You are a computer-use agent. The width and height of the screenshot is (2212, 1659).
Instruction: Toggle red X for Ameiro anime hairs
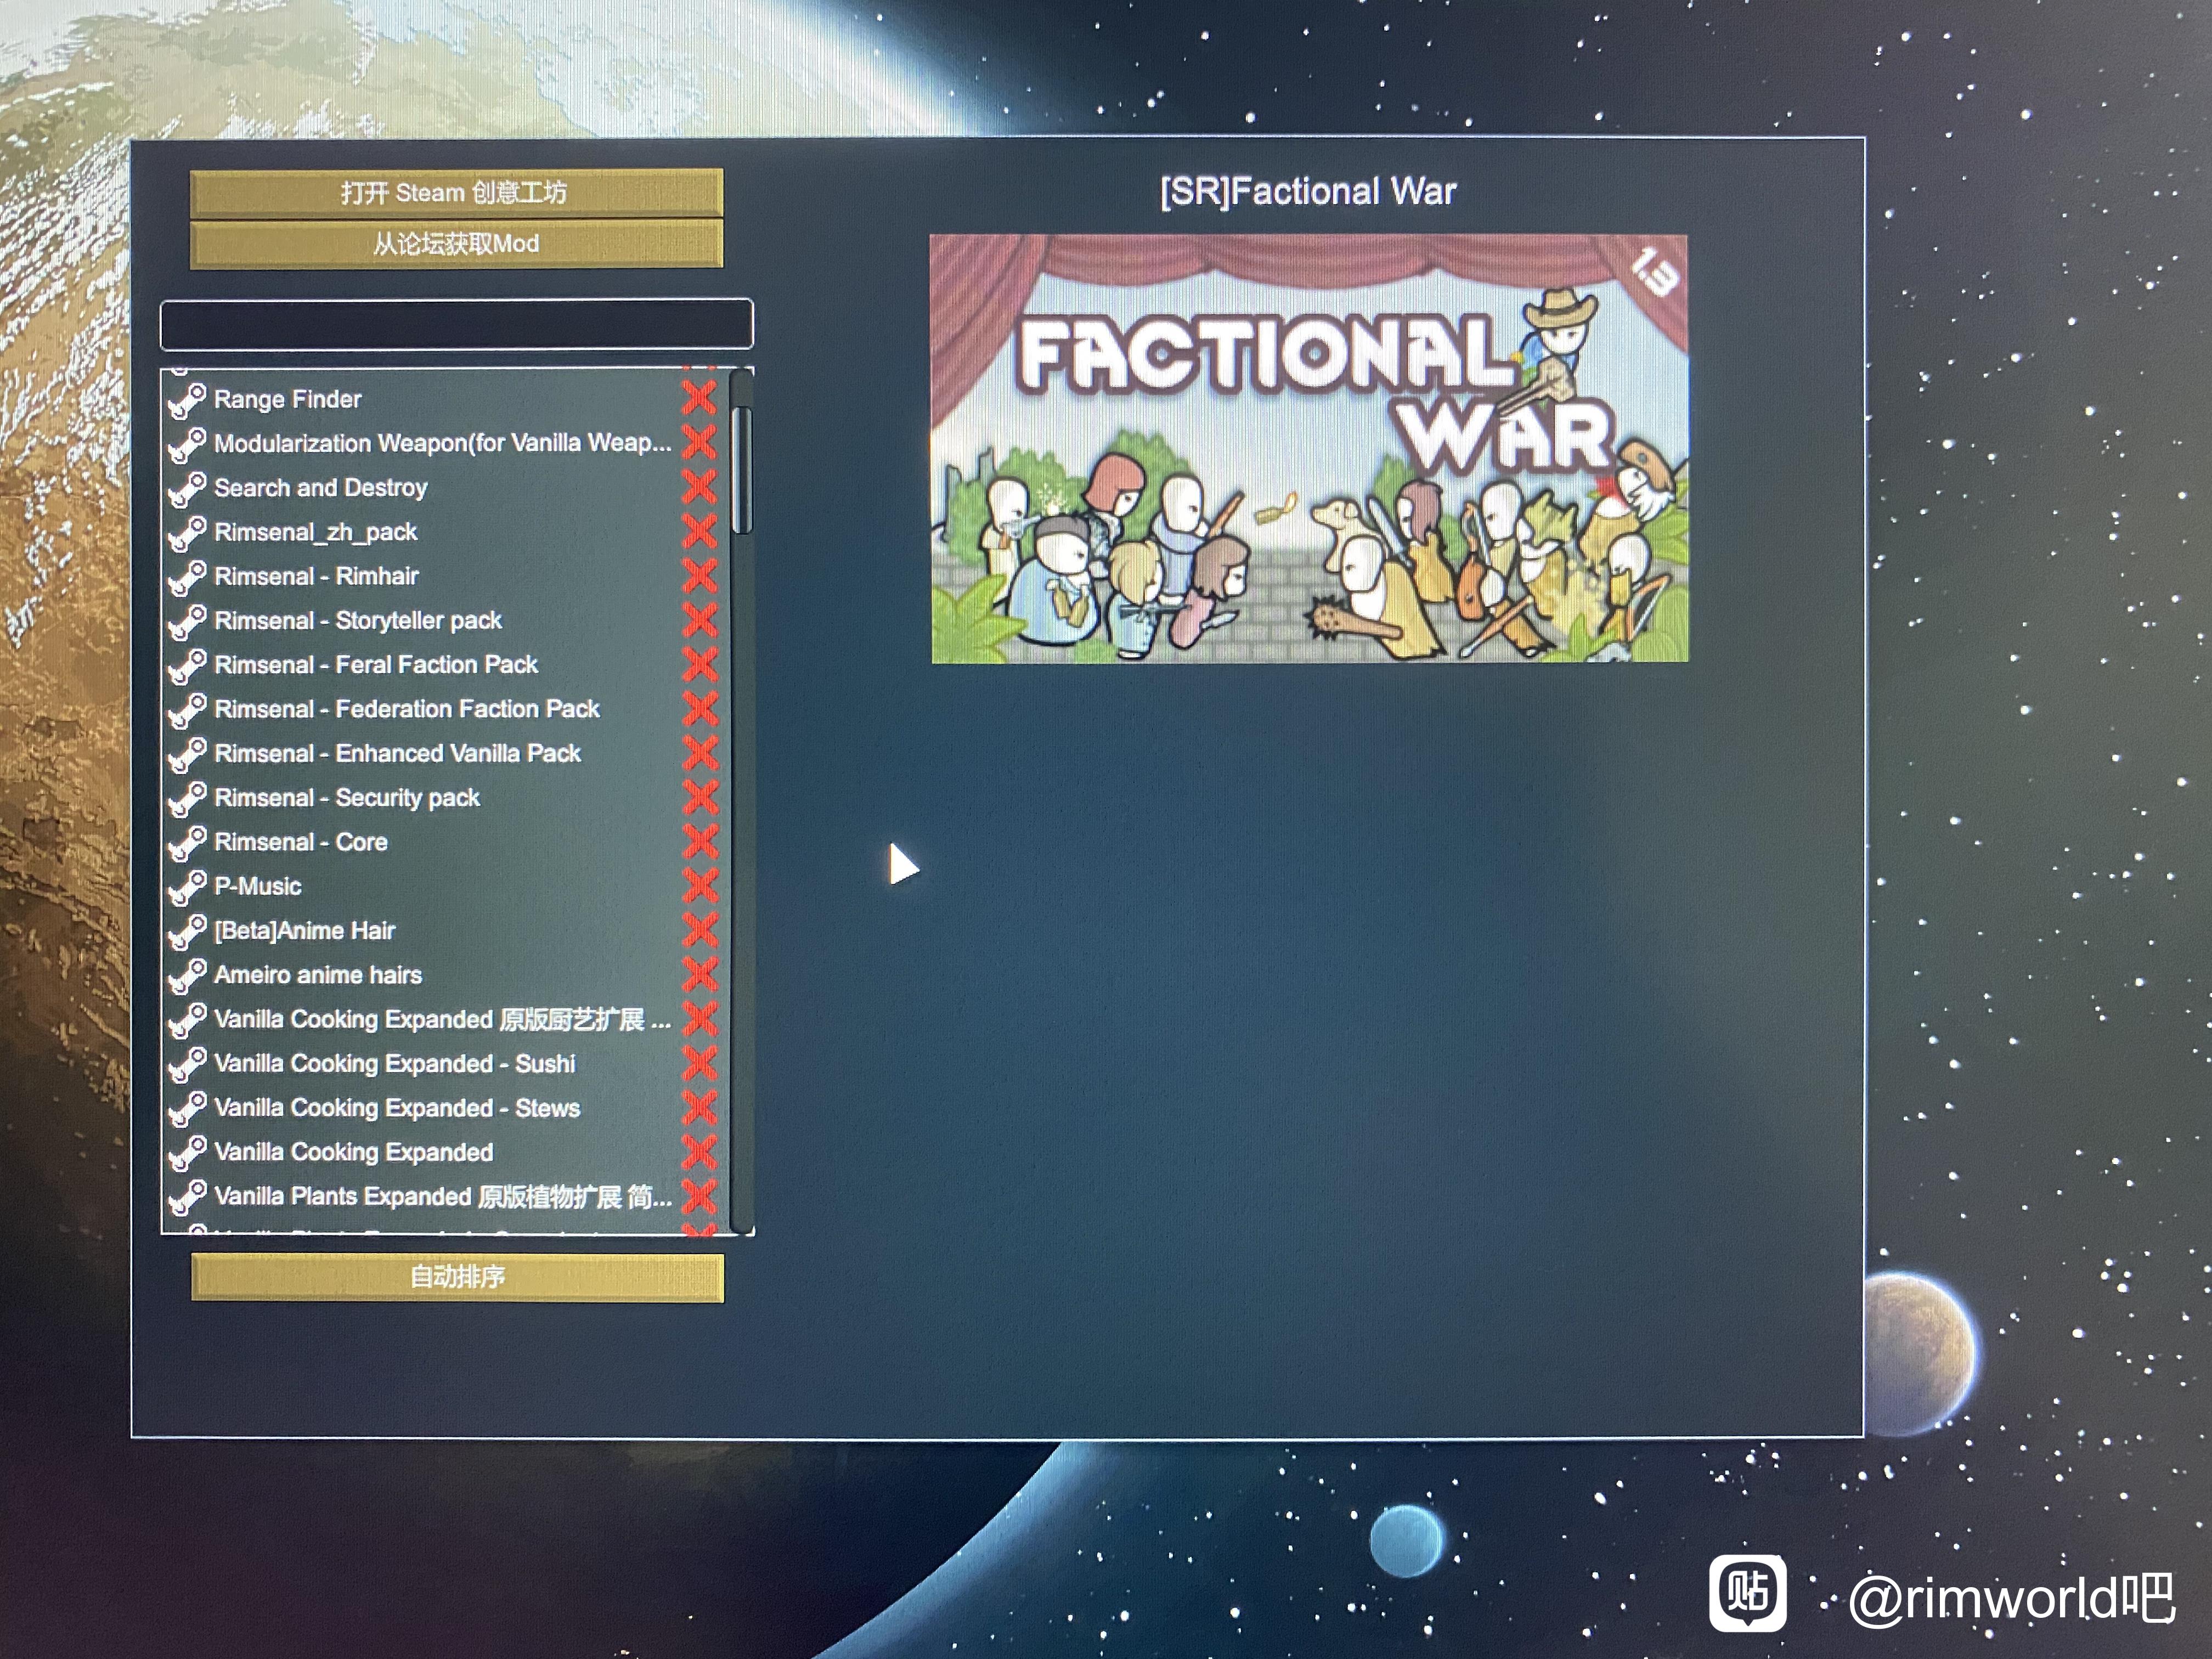tap(699, 974)
